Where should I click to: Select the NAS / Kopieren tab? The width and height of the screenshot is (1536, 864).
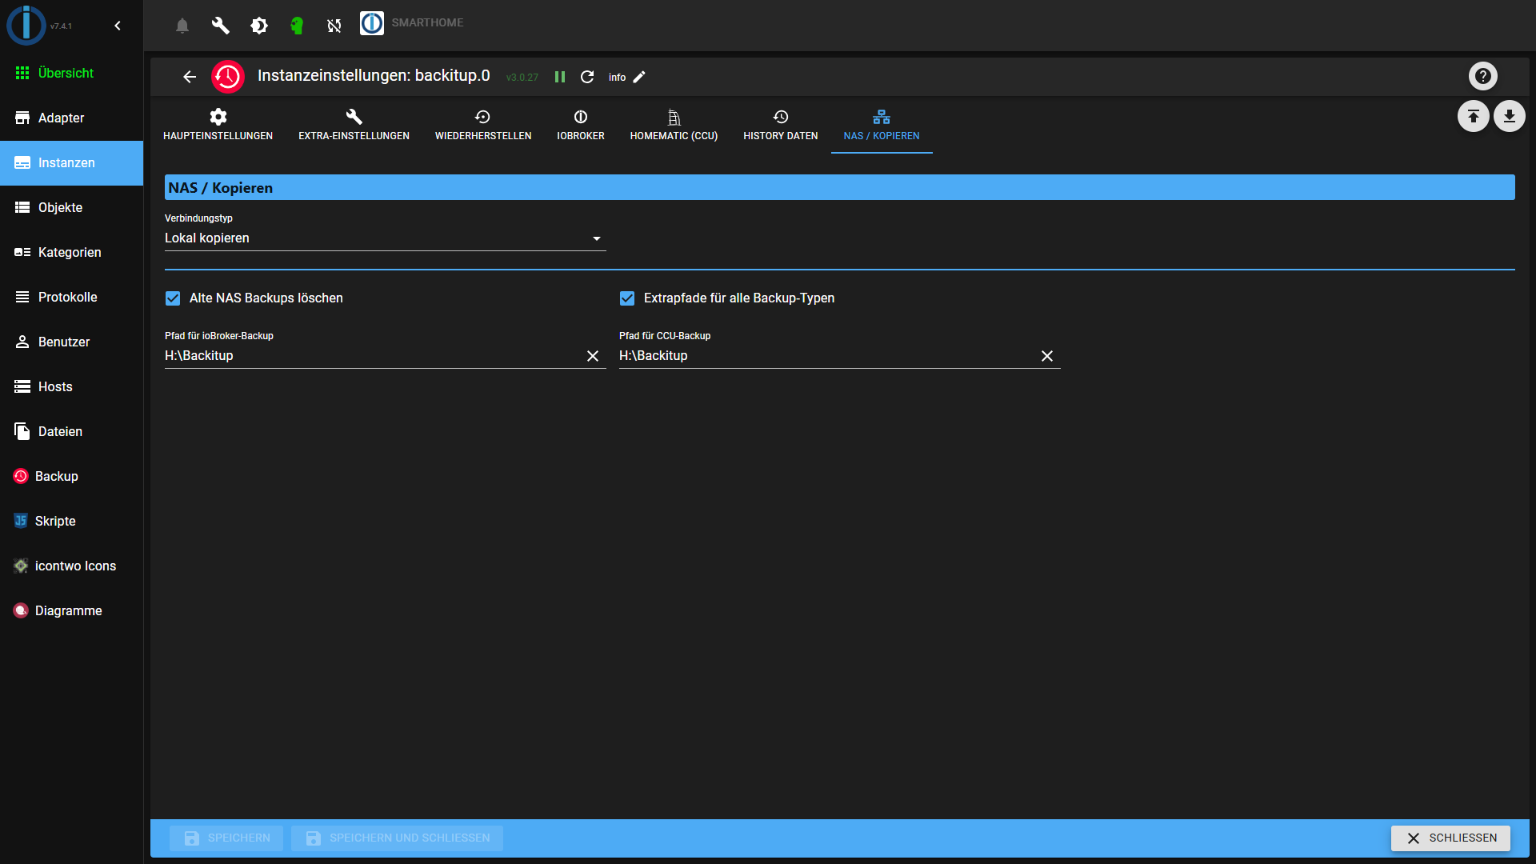[882, 126]
